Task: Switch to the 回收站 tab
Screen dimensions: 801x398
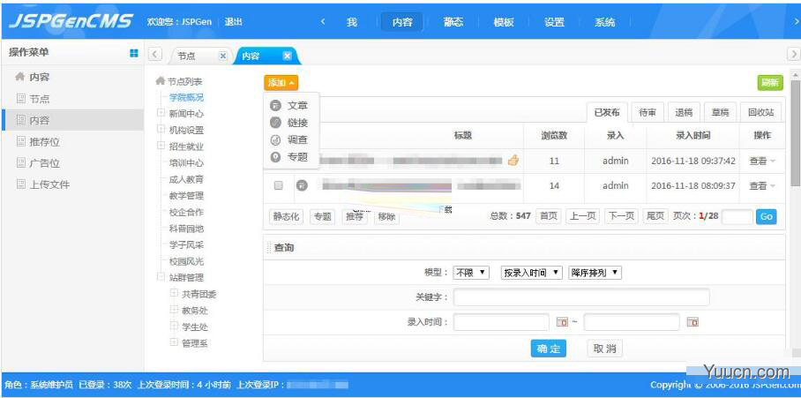Action: point(760,112)
